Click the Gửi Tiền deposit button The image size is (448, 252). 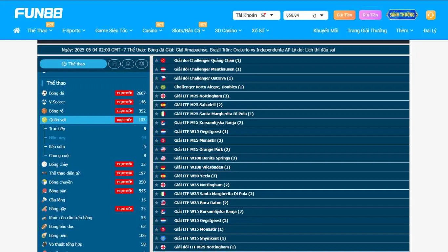(x=344, y=15)
